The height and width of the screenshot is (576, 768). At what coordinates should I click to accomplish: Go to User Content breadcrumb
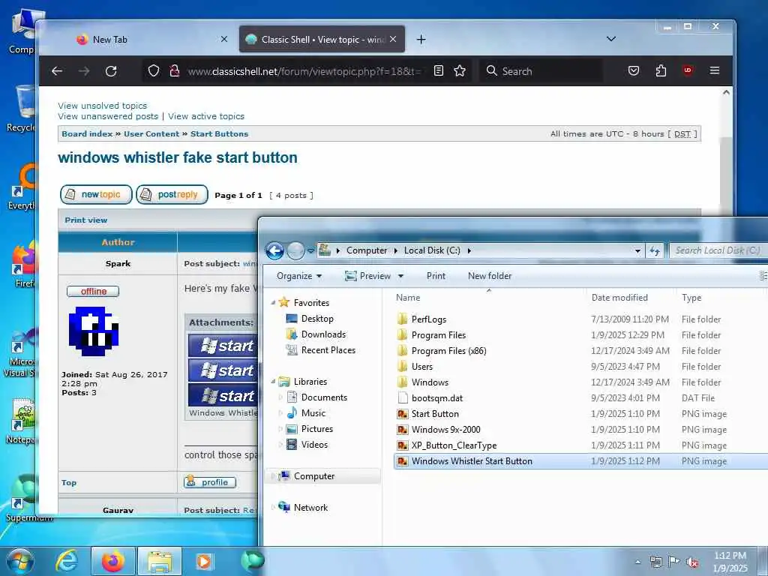point(151,133)
